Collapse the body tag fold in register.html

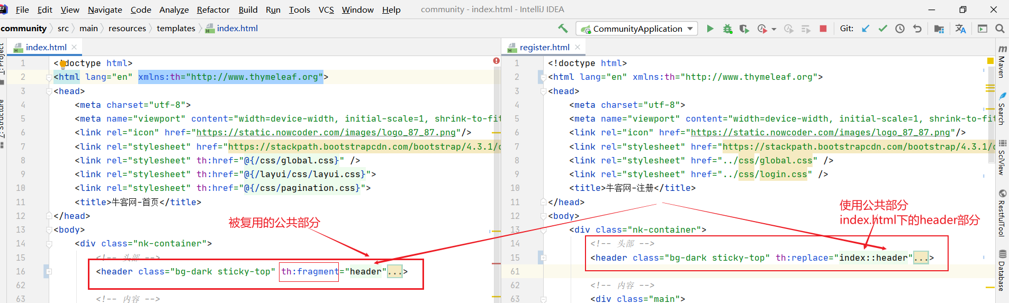pos(543,216)
